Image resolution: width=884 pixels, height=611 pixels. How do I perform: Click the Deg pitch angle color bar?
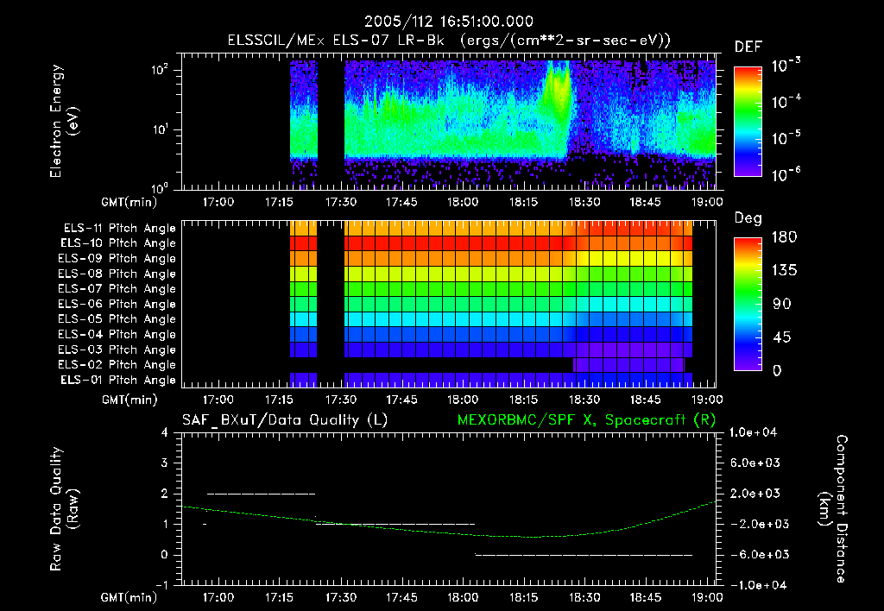click(748, 304)
